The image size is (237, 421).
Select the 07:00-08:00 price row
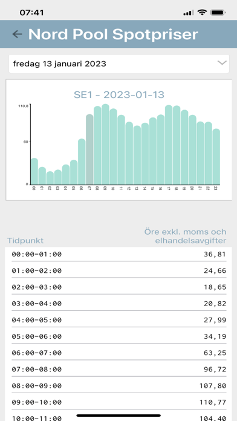119,369
